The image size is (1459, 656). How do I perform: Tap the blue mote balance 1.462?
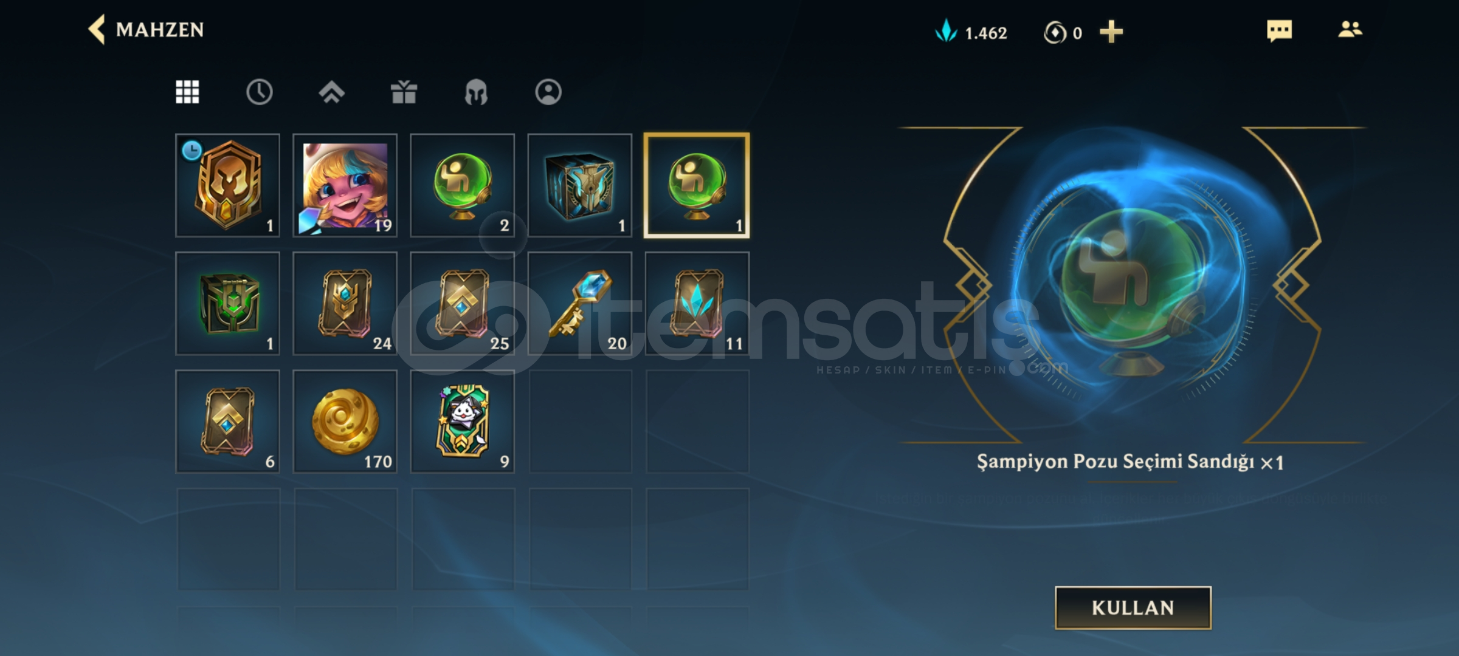pyautogui.click(x=971, y=32)
